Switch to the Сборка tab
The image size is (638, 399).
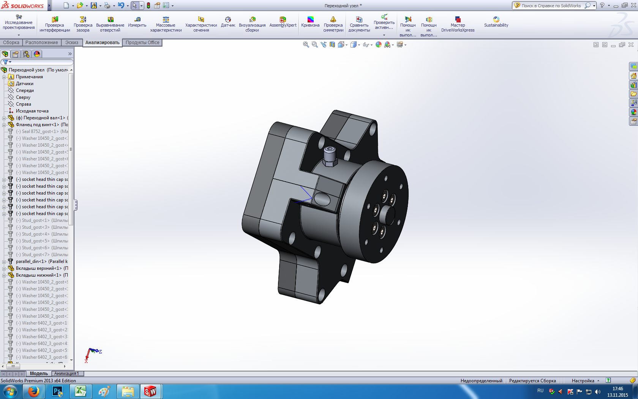coord(11,43)
